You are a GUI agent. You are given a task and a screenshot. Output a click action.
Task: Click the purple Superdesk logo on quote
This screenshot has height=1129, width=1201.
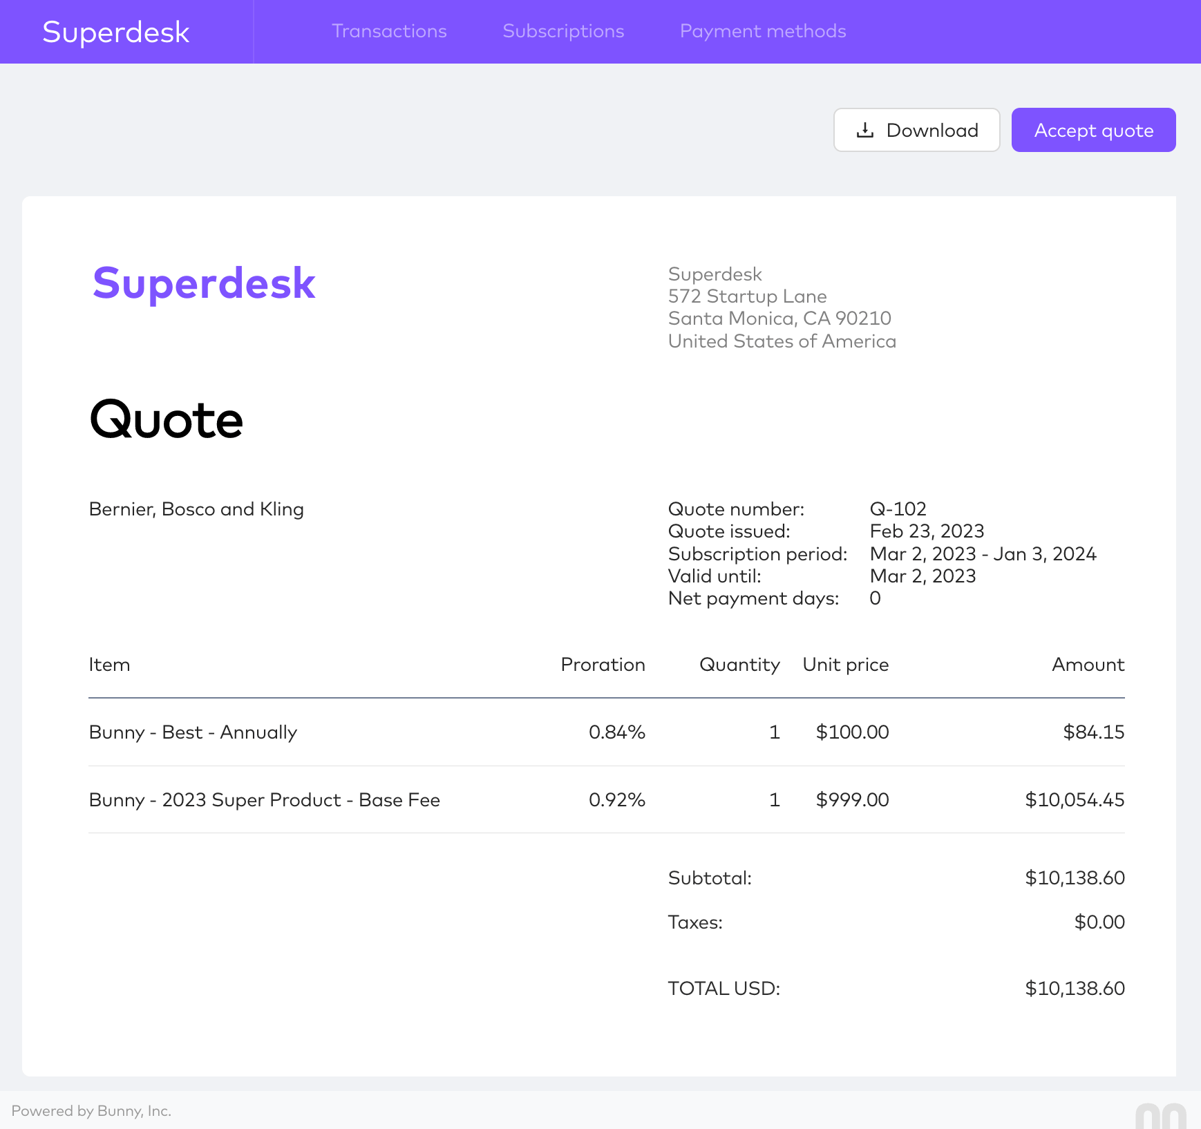(x=204, y=283)
